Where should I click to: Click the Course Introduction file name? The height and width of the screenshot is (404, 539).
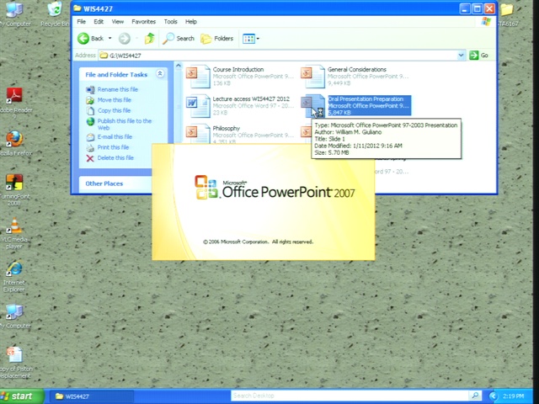(x=238, y=69)
